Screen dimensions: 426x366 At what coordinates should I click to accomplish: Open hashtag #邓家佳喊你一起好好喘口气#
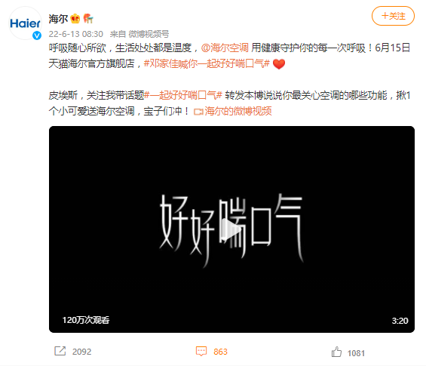207,64
